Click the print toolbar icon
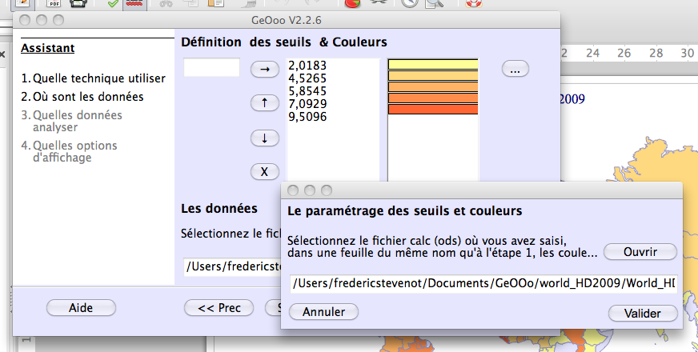 tap(78, 3)
